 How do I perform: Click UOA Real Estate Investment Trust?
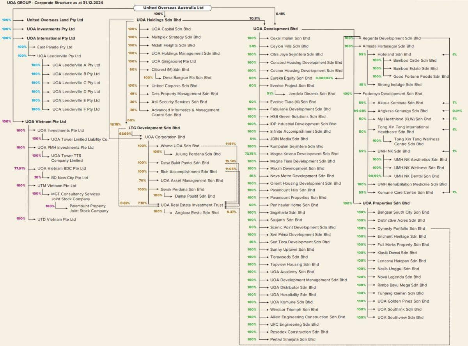(192, 205)
